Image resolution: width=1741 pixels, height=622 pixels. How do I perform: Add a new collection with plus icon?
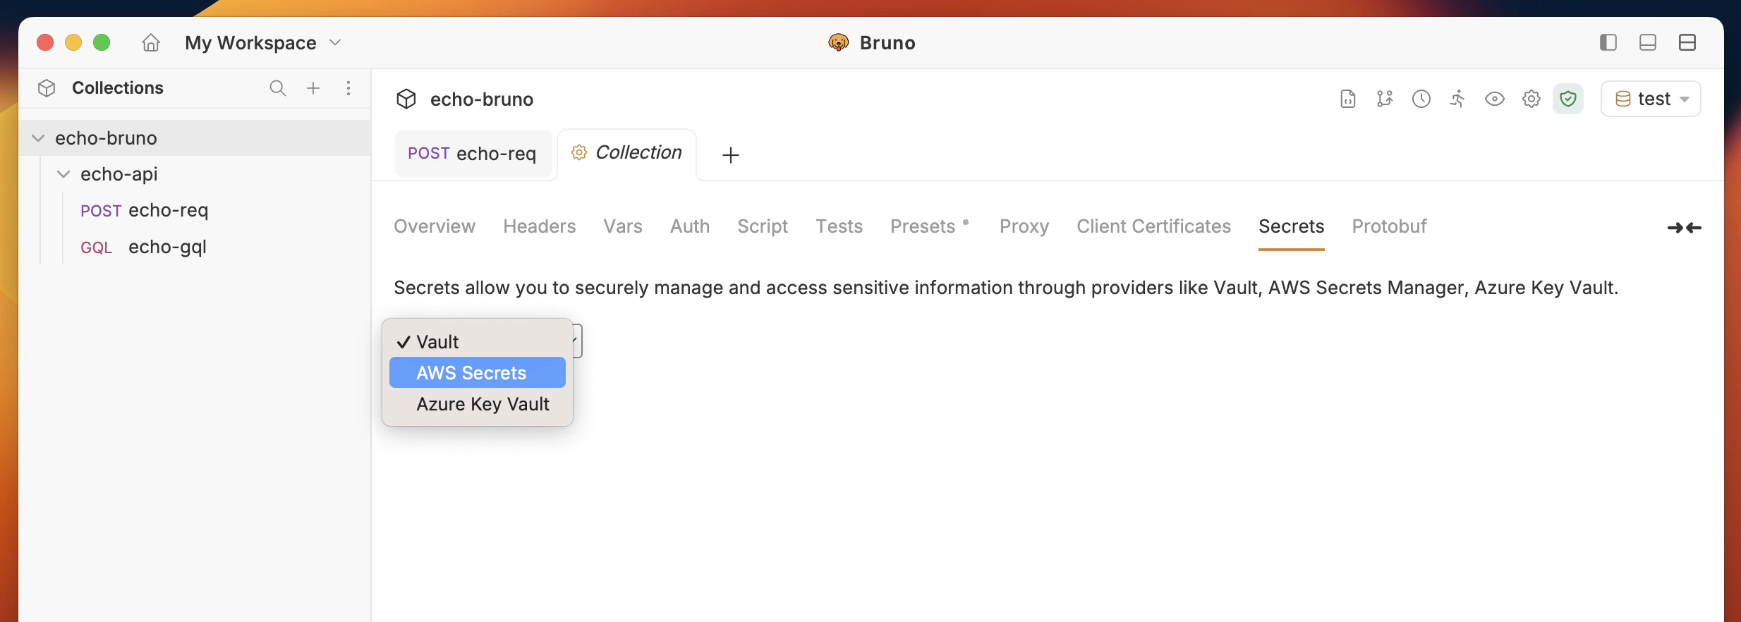pyautogui.click(x=313, y=88)
